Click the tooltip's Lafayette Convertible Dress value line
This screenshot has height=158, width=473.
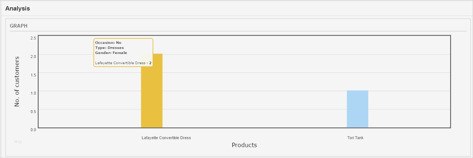[123, 63]
